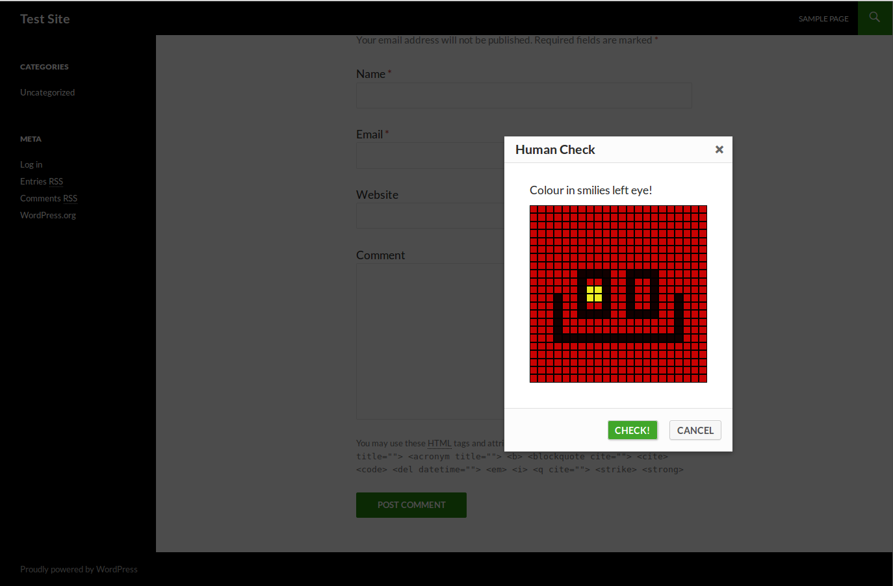Click the red cells inside smiley's right eye
This screenshot has width=893, height=586.
point(643,294)
